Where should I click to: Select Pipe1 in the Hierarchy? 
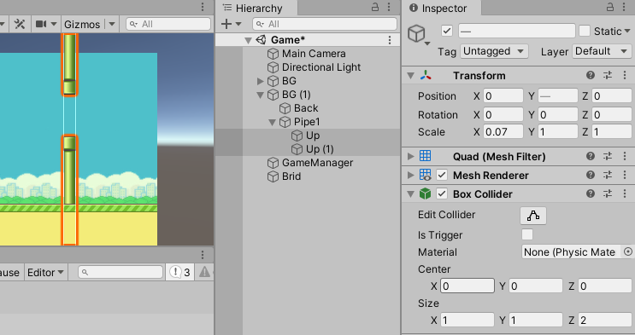(308, 122)
